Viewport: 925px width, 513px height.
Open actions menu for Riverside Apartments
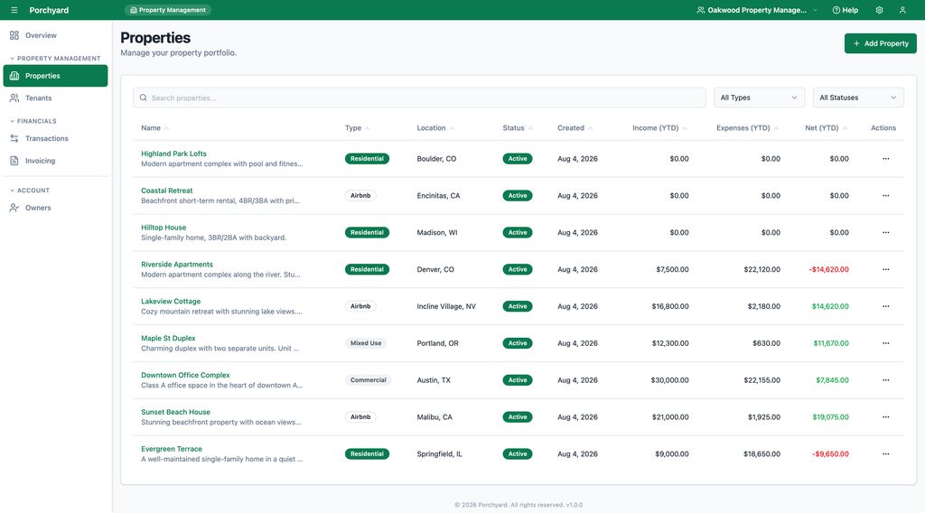click(x=885, y=269)
